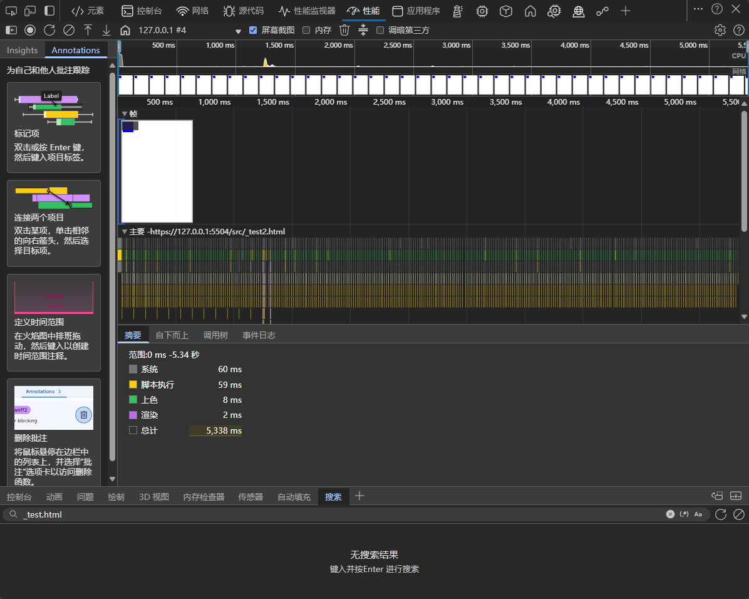Click the record performance button
The image size is (749, 599).
(x=30, y=30)
